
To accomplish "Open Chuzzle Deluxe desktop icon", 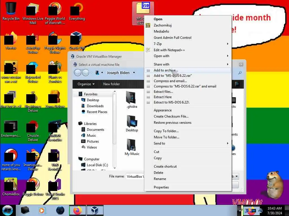I will (x=33, y=130).
